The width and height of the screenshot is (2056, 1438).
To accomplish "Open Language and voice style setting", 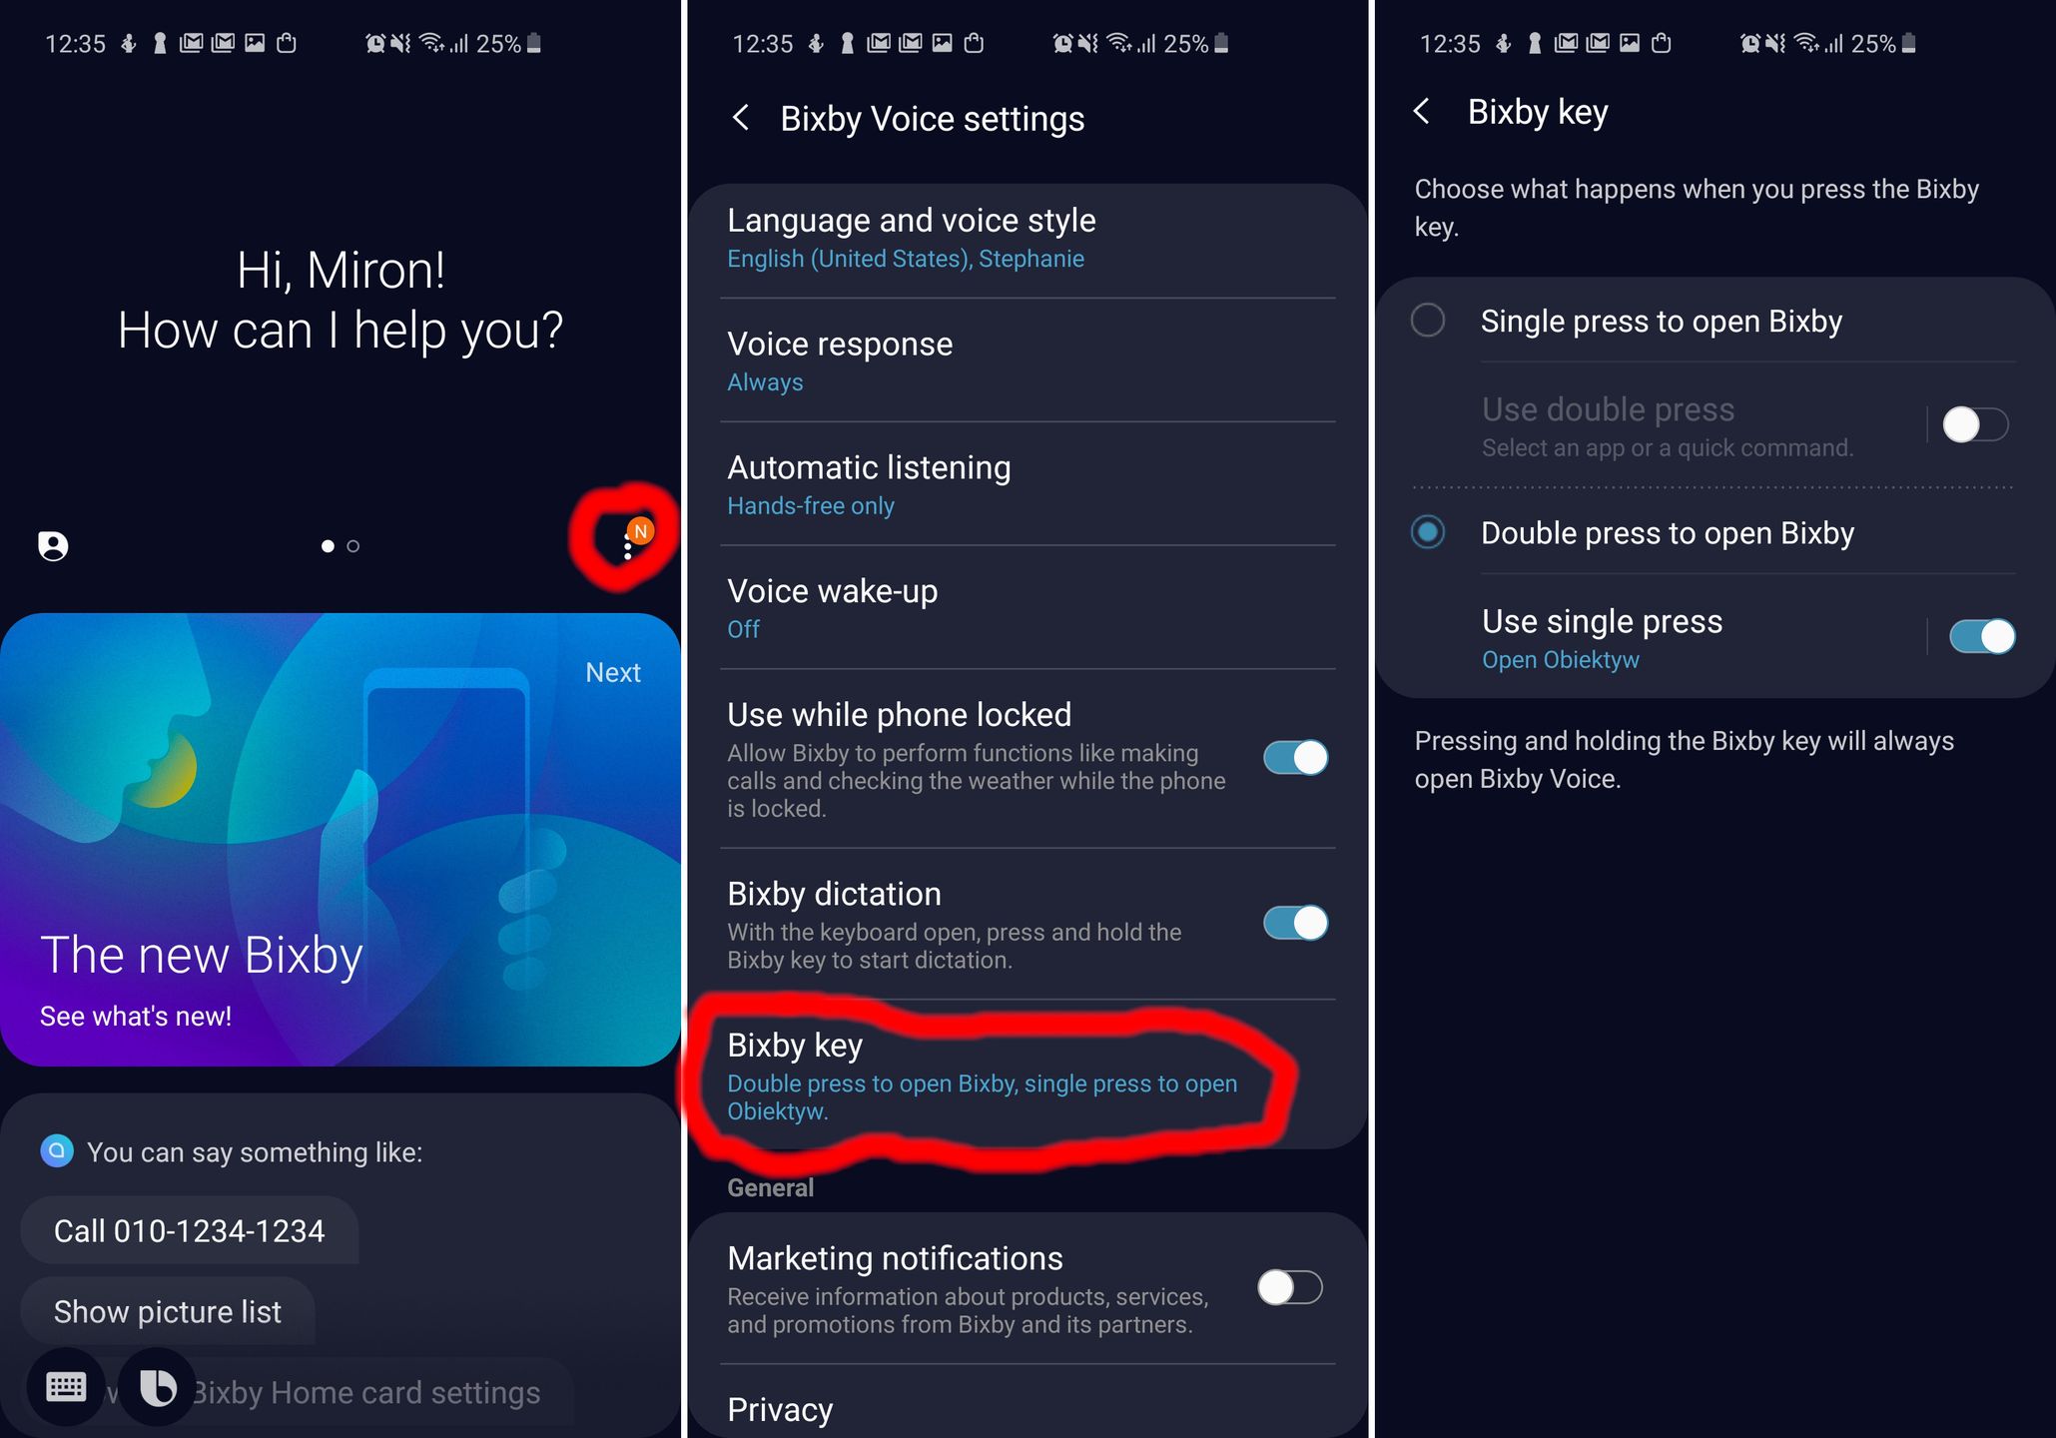I will click(x=1028, y=238).
